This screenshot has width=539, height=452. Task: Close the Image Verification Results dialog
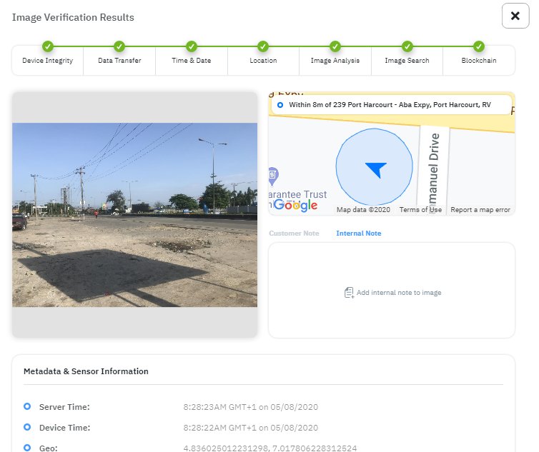pyautogui.click(x=515, y=16)
